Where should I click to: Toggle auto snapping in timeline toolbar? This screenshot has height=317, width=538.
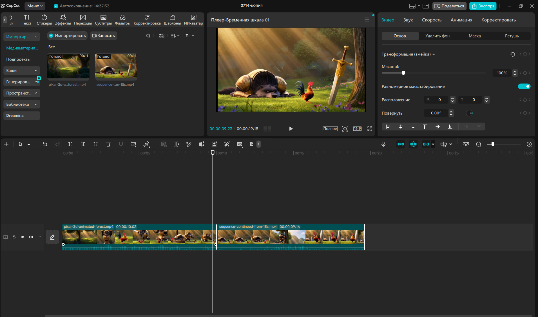(413, 144)
